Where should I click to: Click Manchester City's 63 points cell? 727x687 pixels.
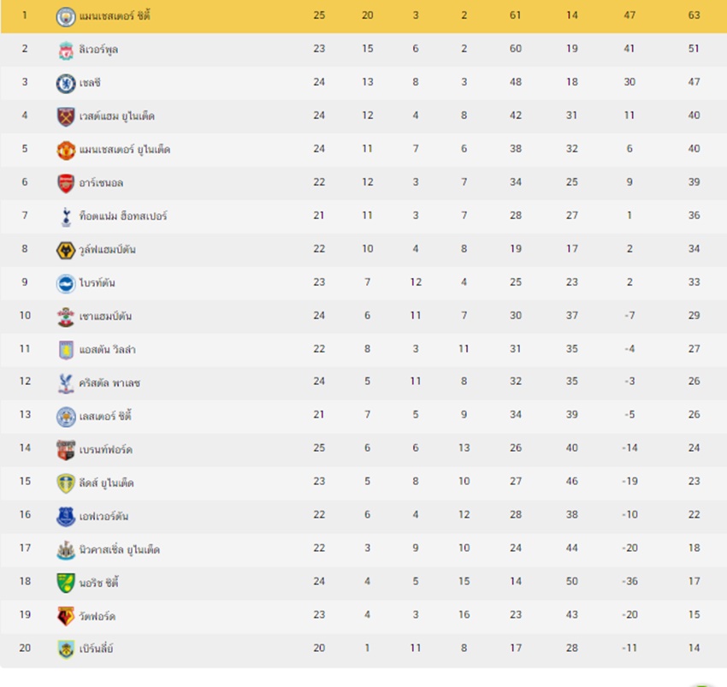click(694, 15)
